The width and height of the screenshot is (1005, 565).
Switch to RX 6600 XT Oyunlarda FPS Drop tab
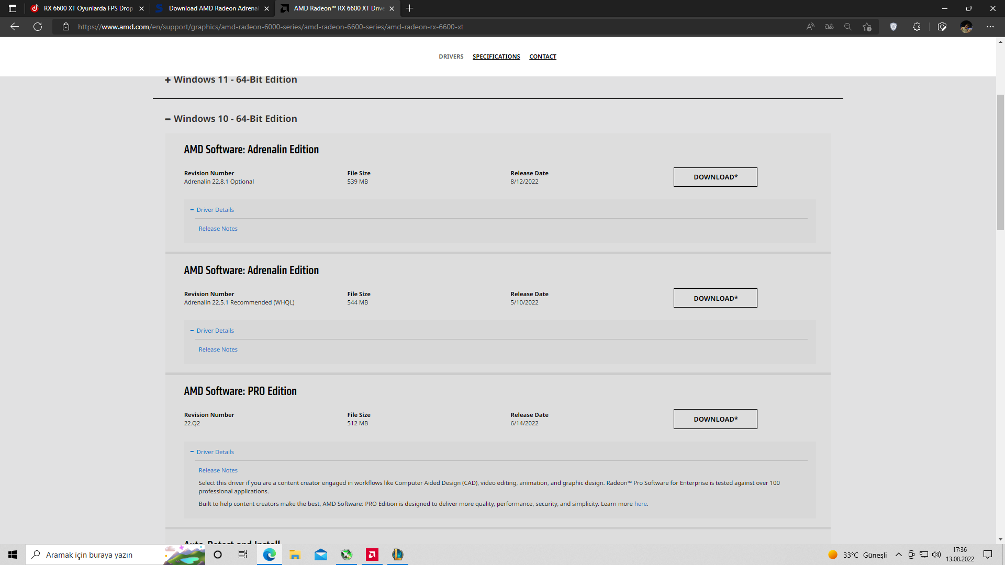(x=88, y=8)
